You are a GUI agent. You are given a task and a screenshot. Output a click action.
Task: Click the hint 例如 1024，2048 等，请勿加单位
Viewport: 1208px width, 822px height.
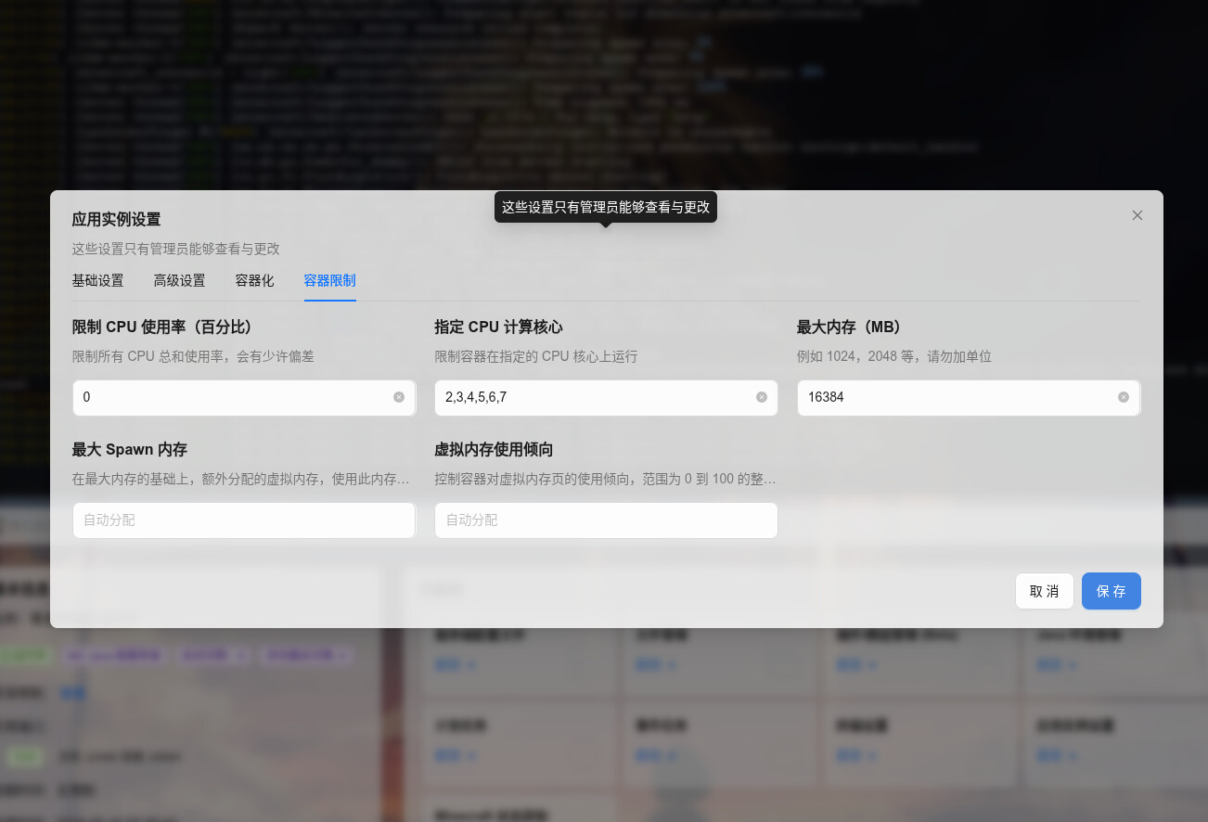894,356
